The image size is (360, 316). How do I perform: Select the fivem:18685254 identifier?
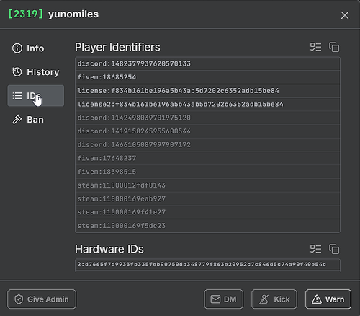coord(207,77)
